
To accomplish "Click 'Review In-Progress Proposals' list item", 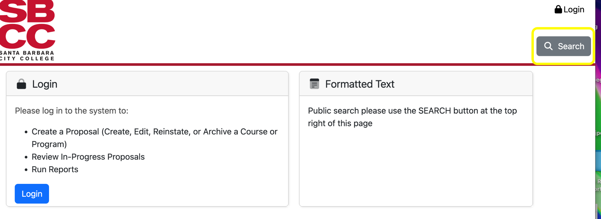I will (x=88, y=157).
